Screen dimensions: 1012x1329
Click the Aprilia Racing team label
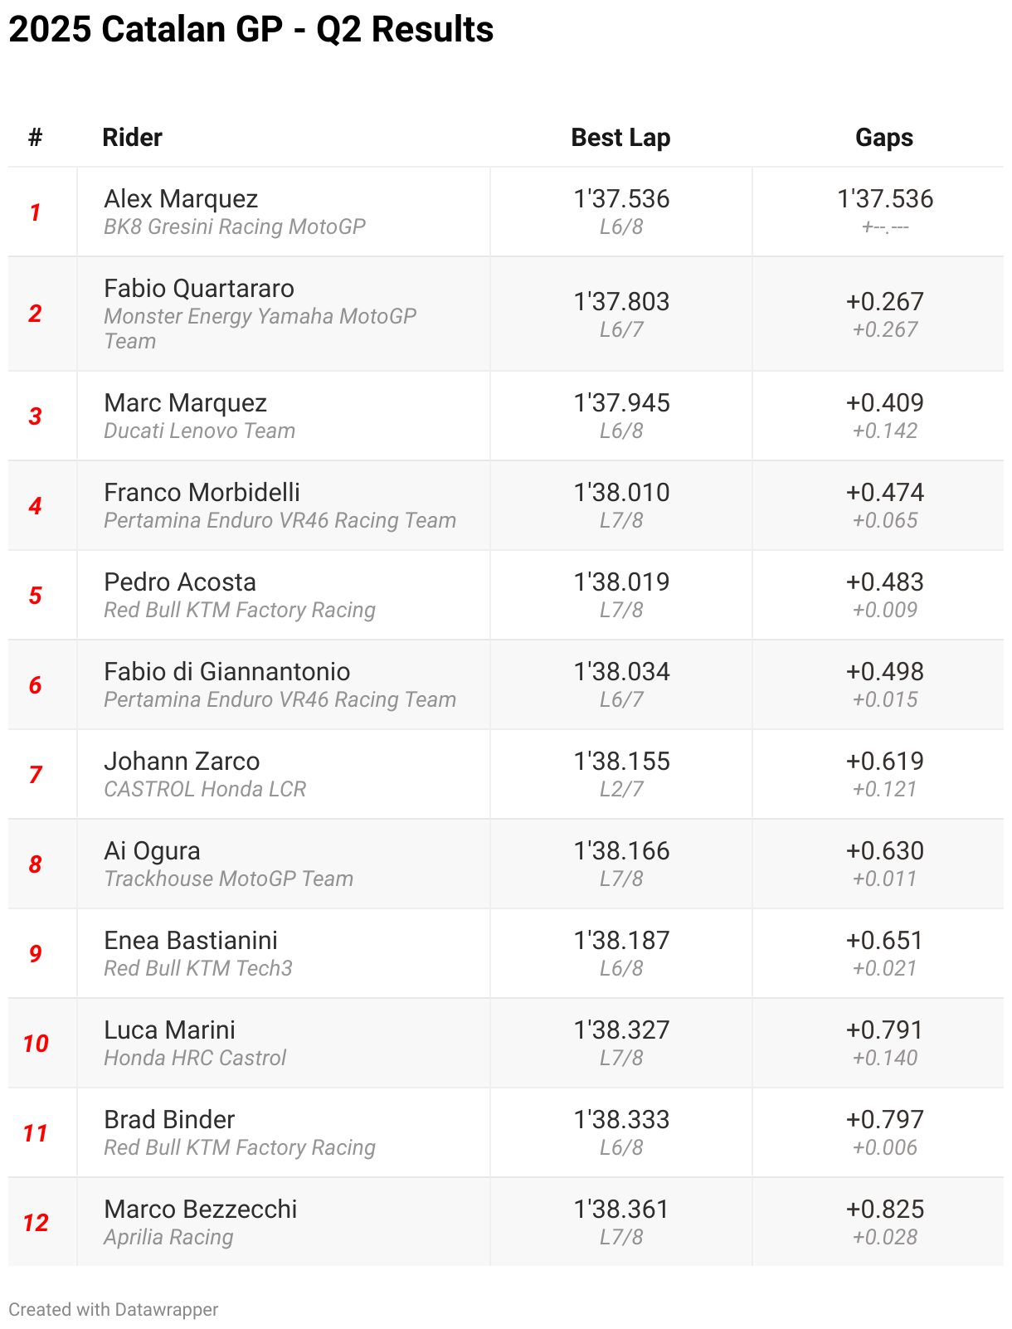168,1237
